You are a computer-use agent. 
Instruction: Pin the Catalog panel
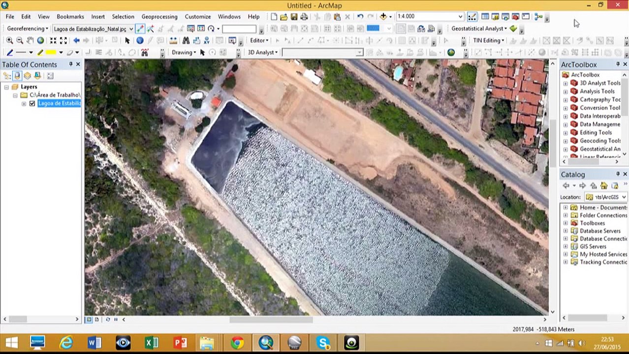[x=618, y=174]
